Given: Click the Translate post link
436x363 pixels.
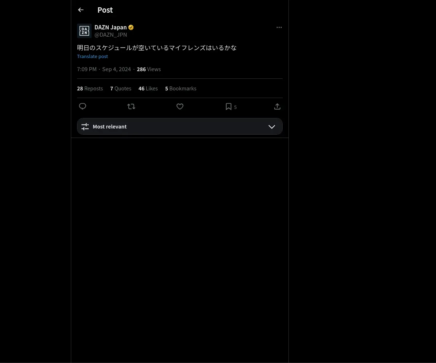Looking at the screenshot, I should 92,56.
